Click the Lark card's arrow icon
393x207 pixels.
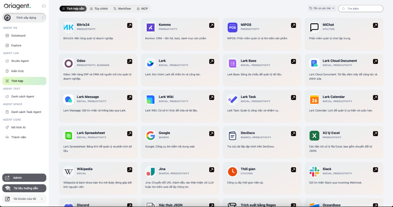[x=212, y=61]
